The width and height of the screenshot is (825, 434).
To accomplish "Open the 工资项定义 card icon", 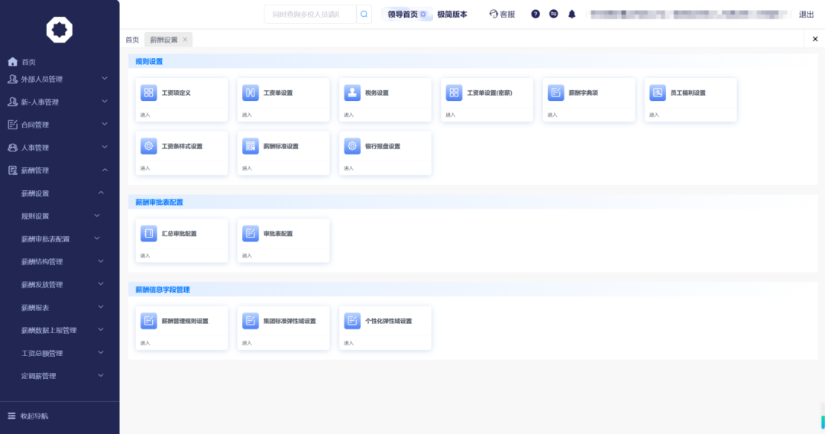I will tap(148, 92).
